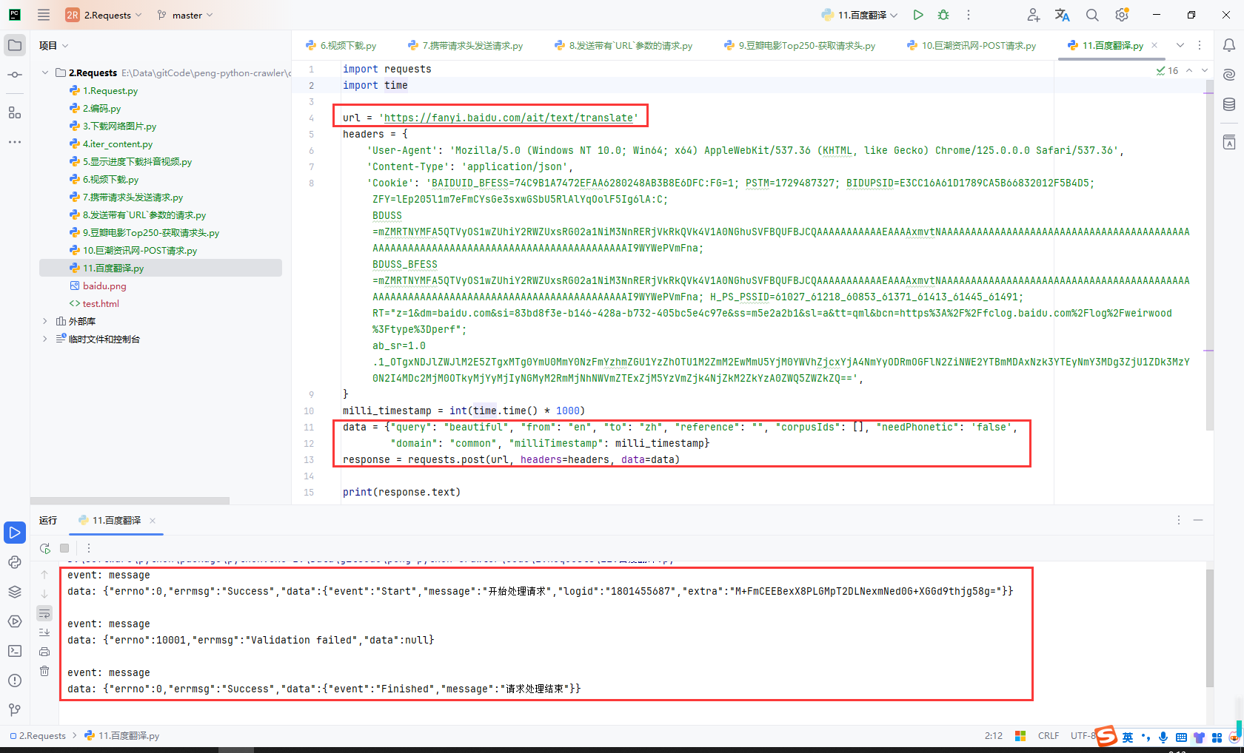Open the main hamburger menu
The height and width of the screenshot is (753, 1244).
(44, 15)
